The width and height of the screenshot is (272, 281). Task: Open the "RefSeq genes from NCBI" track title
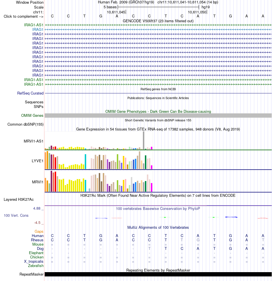tap(158, 89)
